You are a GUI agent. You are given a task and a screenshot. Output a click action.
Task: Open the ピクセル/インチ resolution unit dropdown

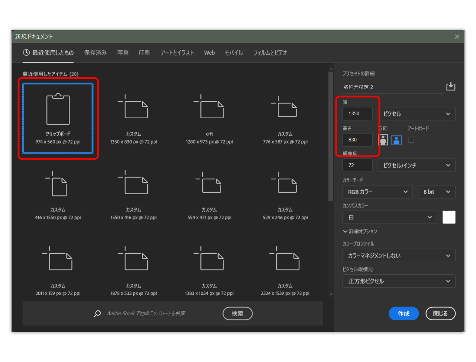click(416, 165)
